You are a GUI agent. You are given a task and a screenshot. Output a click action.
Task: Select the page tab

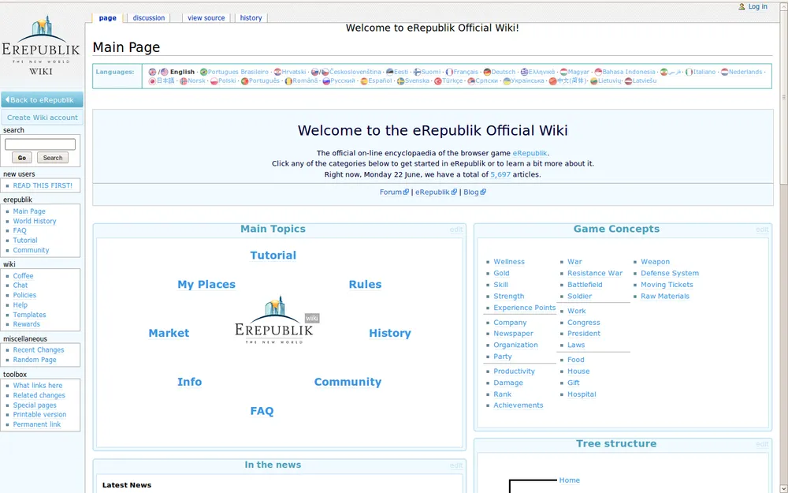pyautogui.click(x=107, y=17)
